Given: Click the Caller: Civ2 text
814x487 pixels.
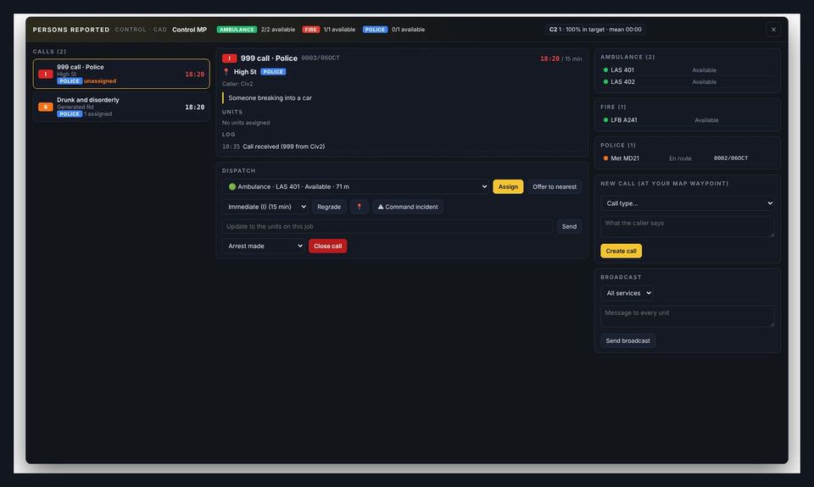Looking at the screenshot, I should pos(237,84).
